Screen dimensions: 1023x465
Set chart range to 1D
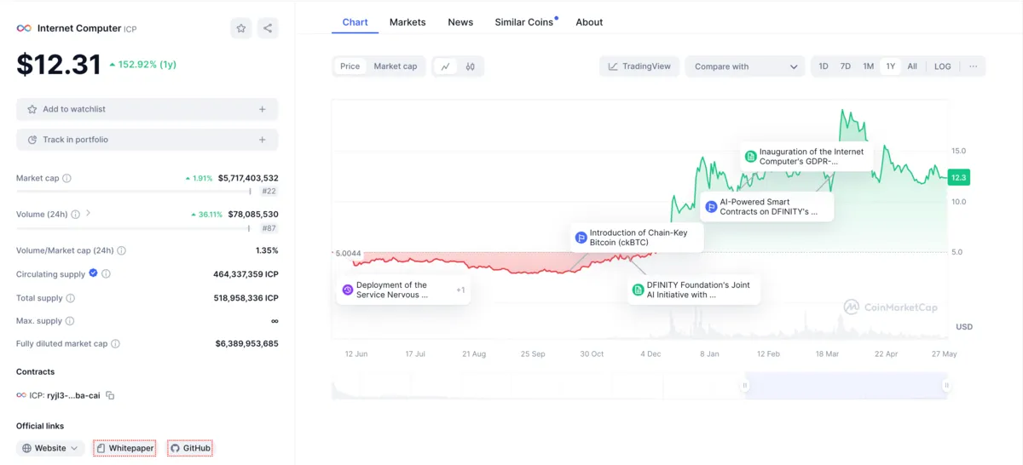(x=824, y=66)
